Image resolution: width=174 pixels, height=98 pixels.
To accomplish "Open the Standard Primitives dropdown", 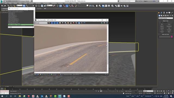I will [166, 18].
